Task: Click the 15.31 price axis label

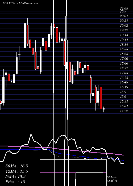Action: click(x=124, y=102)
